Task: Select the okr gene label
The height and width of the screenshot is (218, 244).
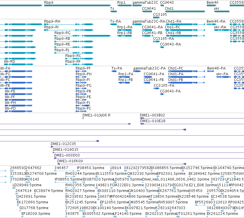Action: point(216,9)
